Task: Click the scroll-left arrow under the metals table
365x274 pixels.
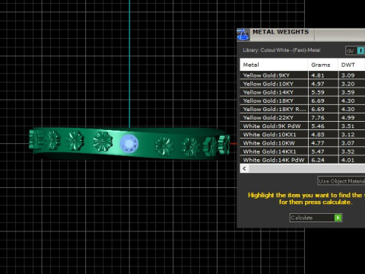Action: [x=244, y=168]
